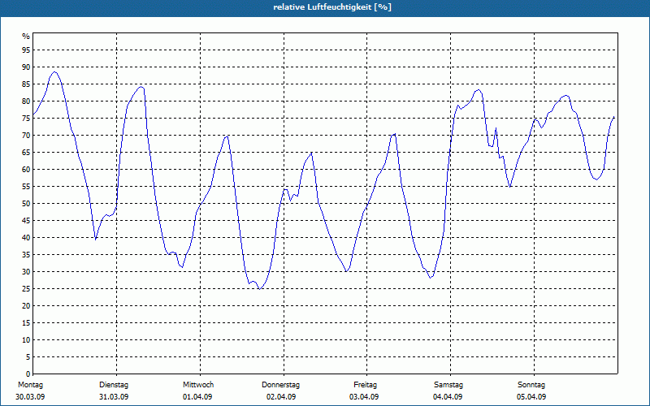
Task: Click the y-axis value '45'
Action: (x=26, y=220)
